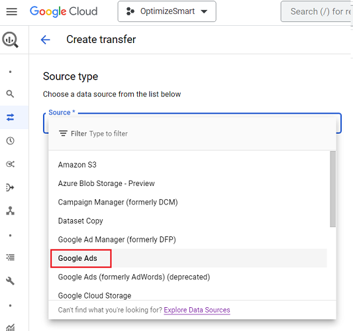
Task: Click the search bar at top
Action: click(317, 11)
